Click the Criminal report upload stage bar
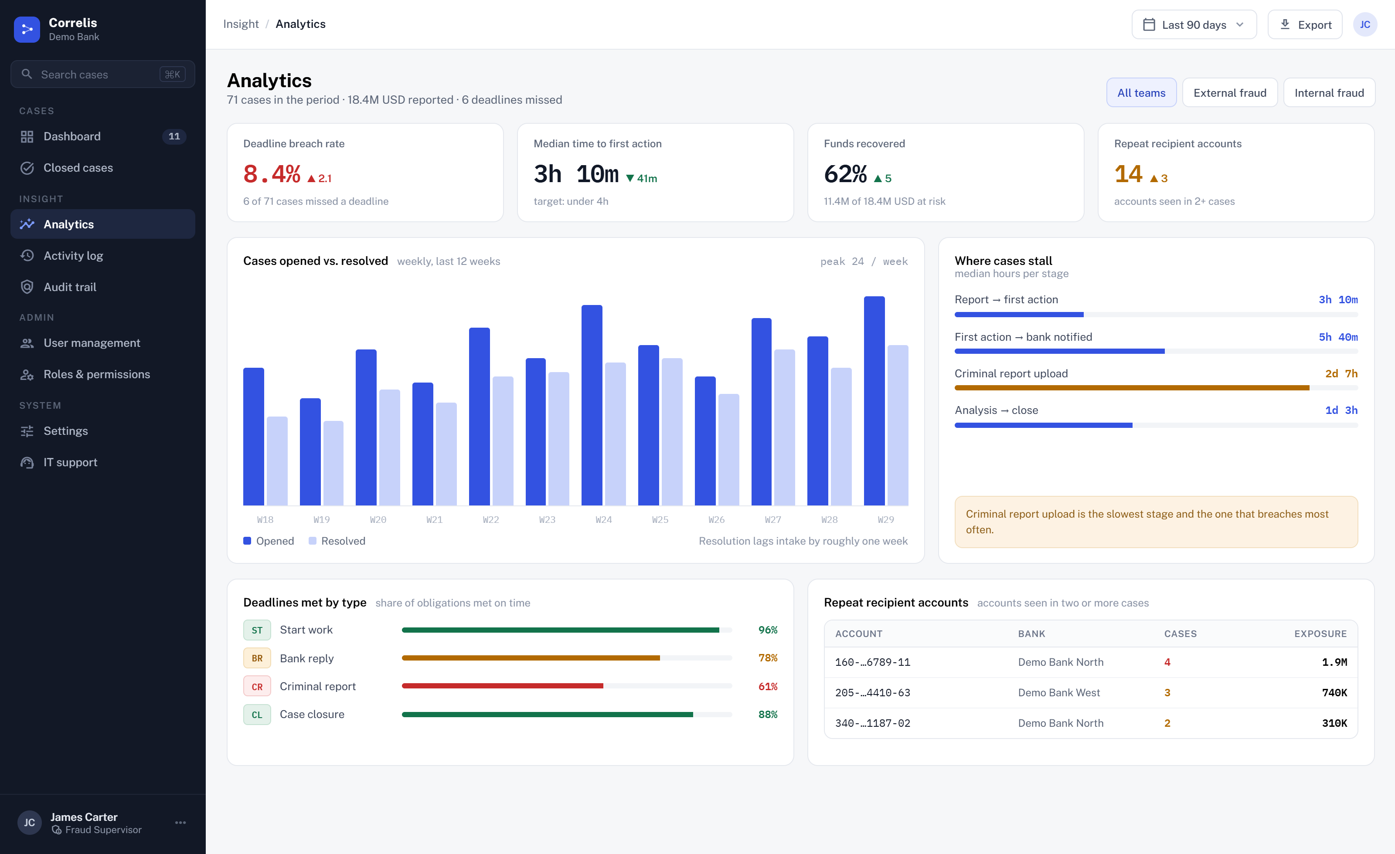Screen dimensions: 1395x854 [x=1156, y=388]
